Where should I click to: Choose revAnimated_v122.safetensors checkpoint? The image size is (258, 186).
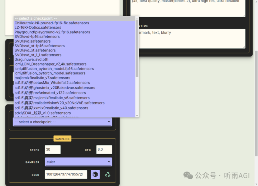(x=50, y=93)
